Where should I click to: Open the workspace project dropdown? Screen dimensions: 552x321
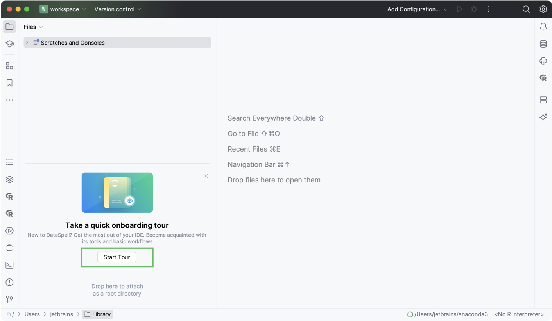(x=63, y=9)
